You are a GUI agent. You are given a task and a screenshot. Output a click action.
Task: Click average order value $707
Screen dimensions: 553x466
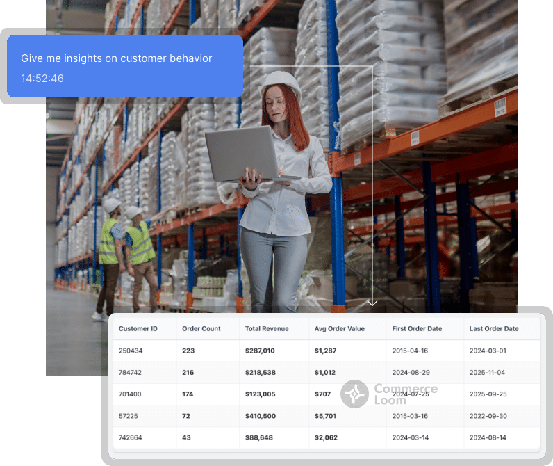click(x=323, y=394)
